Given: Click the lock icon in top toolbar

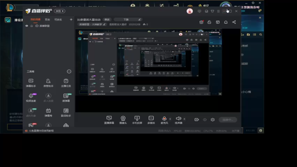Looking at the screenshot, I should tap(209, 22).
